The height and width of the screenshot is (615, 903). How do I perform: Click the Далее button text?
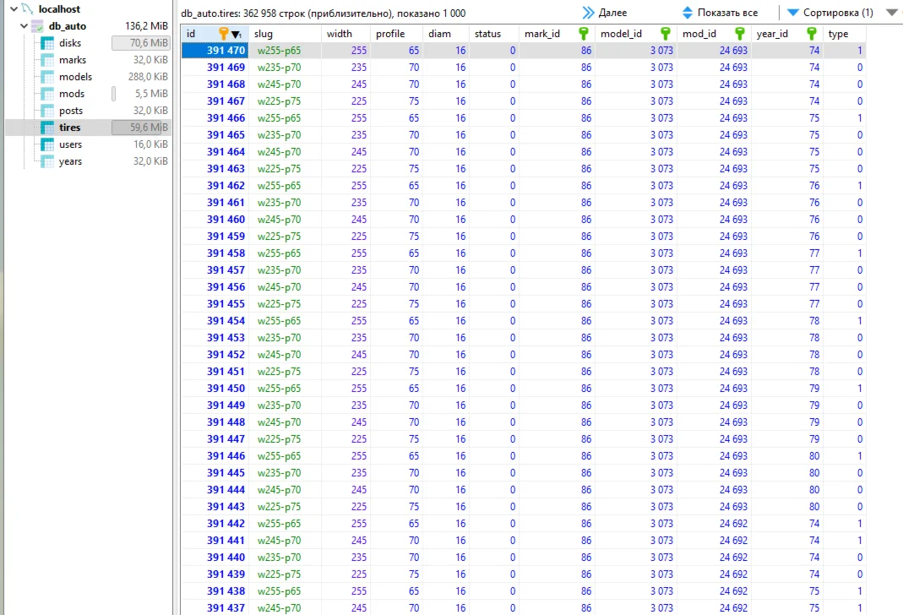612,13
